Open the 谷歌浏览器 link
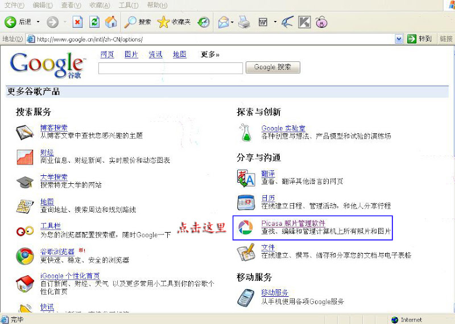The image size is (455, 324). coord(57,251)
